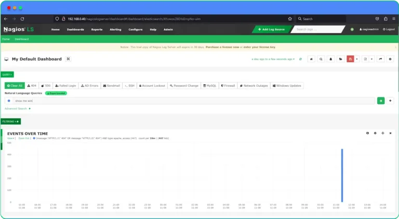Open the nagiosadmin user profile link
The width and height of the screenshot is (399, 219).
point(369,30)
